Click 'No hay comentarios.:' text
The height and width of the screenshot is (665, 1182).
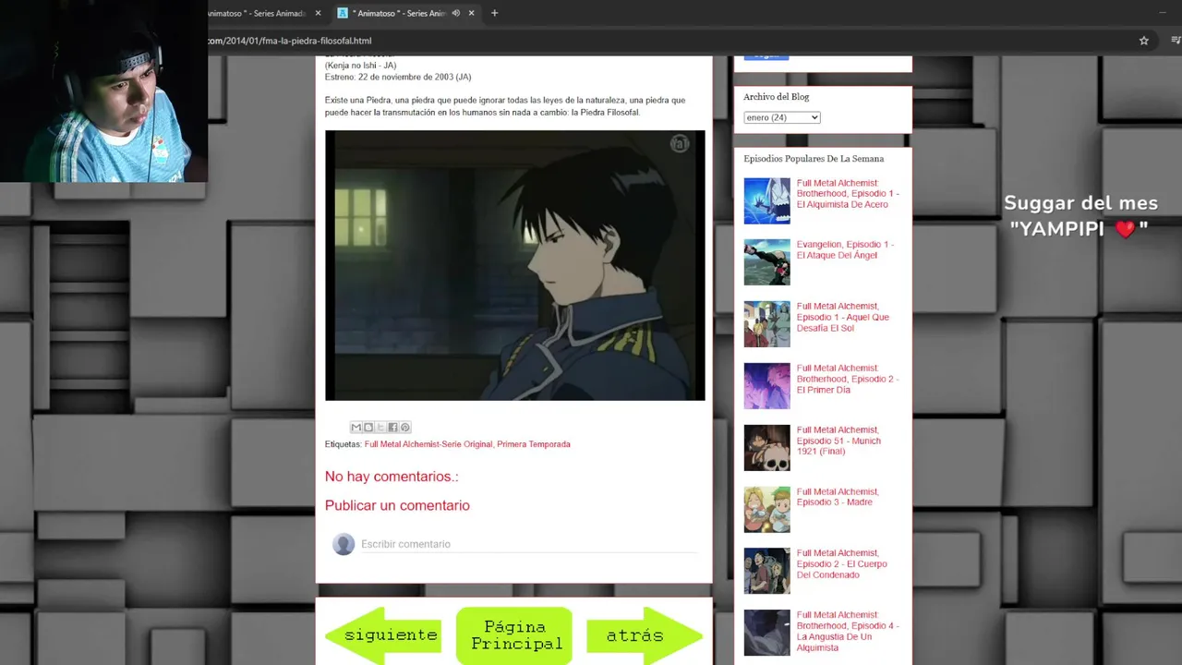392,477
